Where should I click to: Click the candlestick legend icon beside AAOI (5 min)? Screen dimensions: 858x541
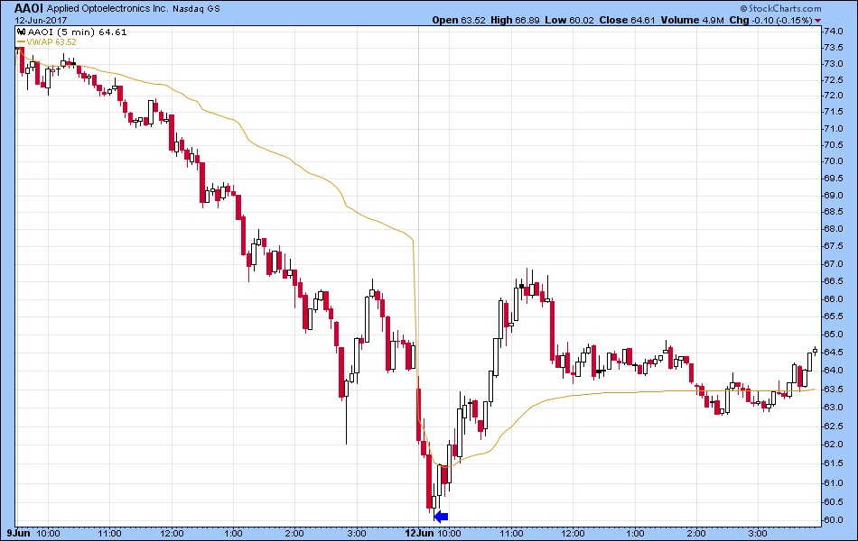(x=22, y=32)
